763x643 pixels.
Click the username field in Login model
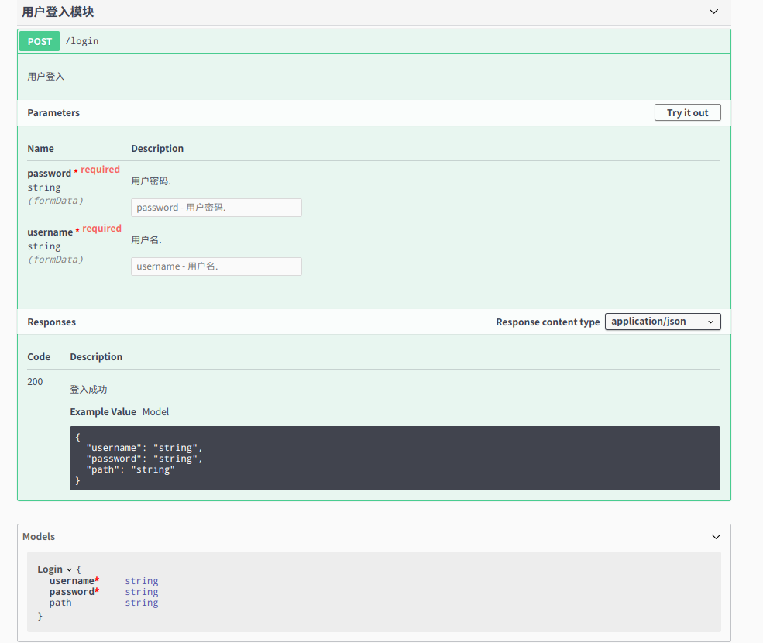(x=71, y=580)
